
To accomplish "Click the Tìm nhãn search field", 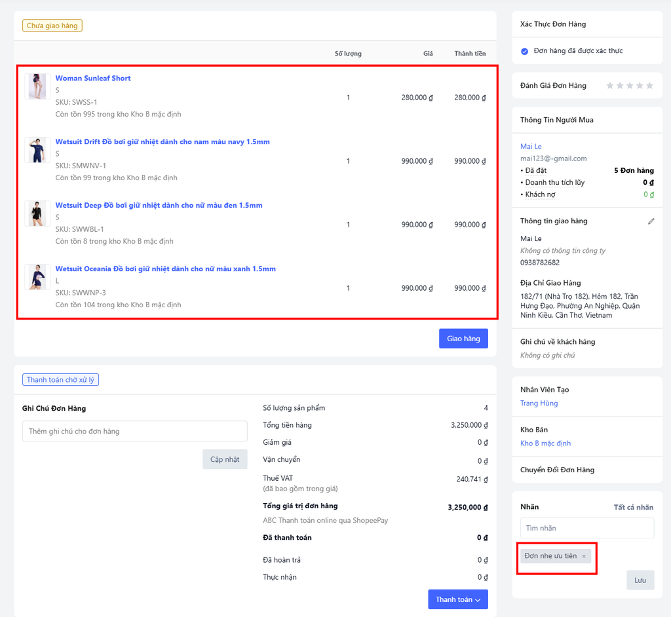I will 587,528.
